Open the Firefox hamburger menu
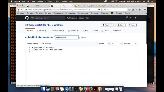The image size is (164, 92). click(145, 10)
